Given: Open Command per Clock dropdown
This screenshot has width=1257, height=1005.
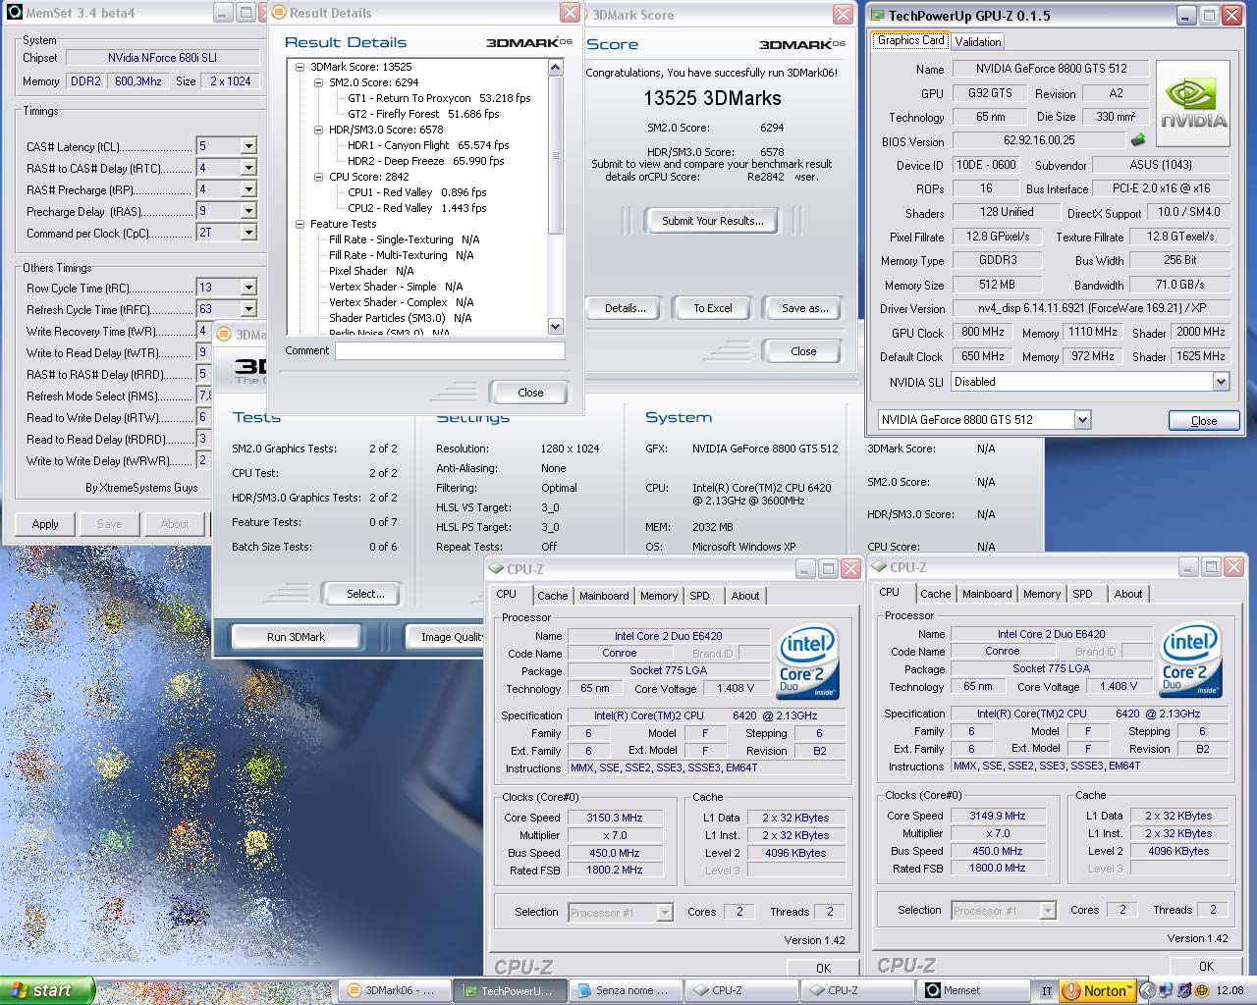Looking at the screenshot, I should coord(248,233).
